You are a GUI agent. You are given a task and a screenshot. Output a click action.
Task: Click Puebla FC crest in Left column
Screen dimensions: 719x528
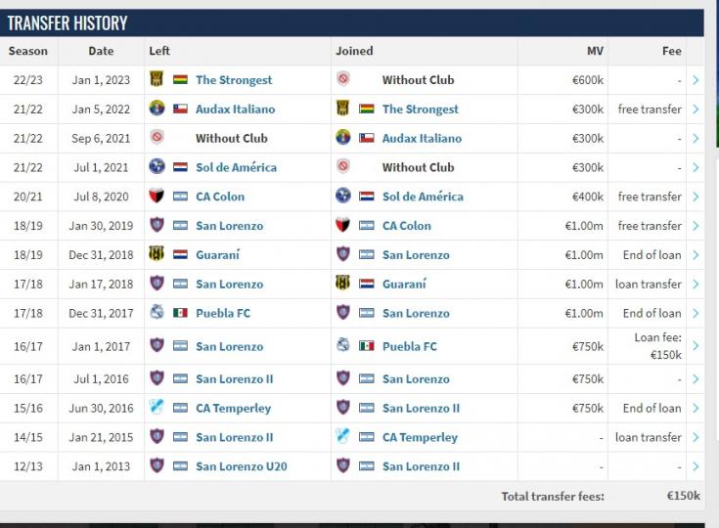pos(157,313)
